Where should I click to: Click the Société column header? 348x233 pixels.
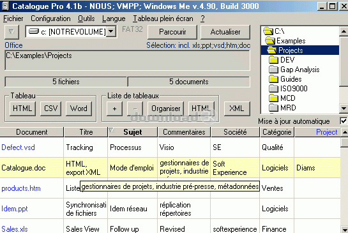235,132
